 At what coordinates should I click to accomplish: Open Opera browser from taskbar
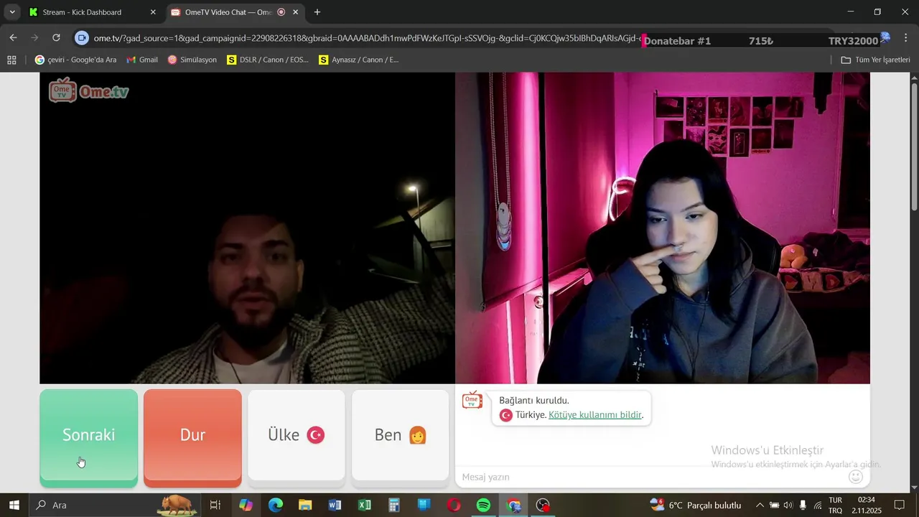454,505
